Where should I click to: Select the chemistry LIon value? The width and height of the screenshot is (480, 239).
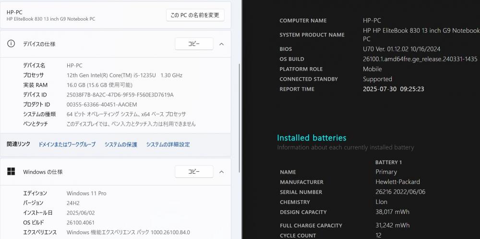382,202
